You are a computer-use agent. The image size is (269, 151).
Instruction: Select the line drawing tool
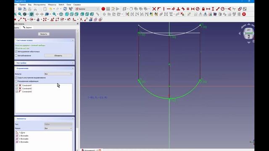(20, 20)
